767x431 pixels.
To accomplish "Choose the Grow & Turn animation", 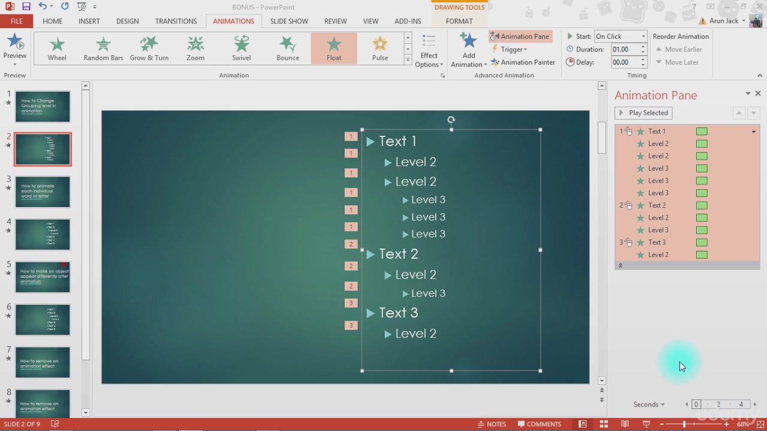I will tap(149, 47).
